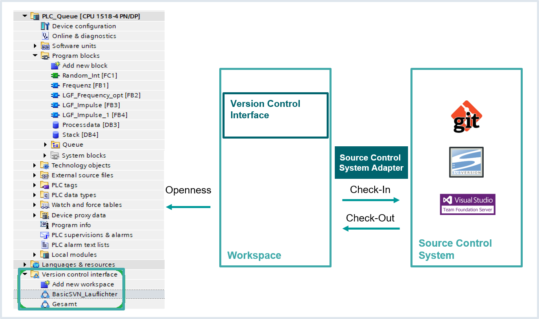
Task: Click the Add new block icon
Action: 55,65
